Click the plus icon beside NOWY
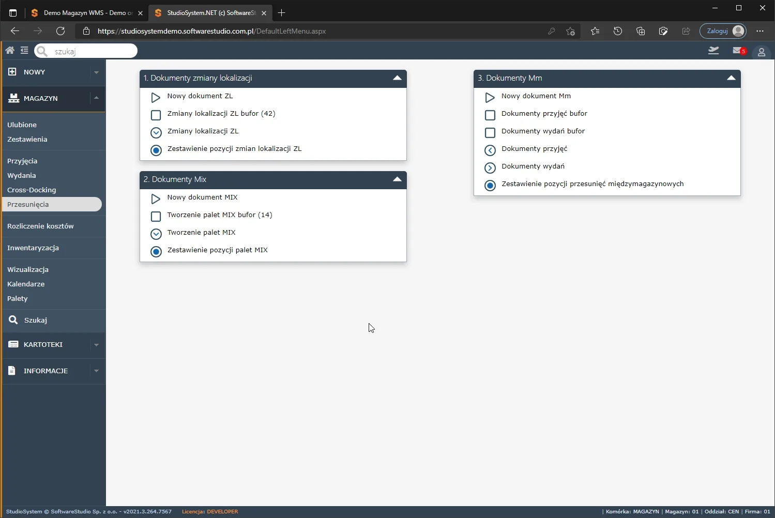Image resolution: width=775 pixels, height=518 pixels. click(12, 72)
